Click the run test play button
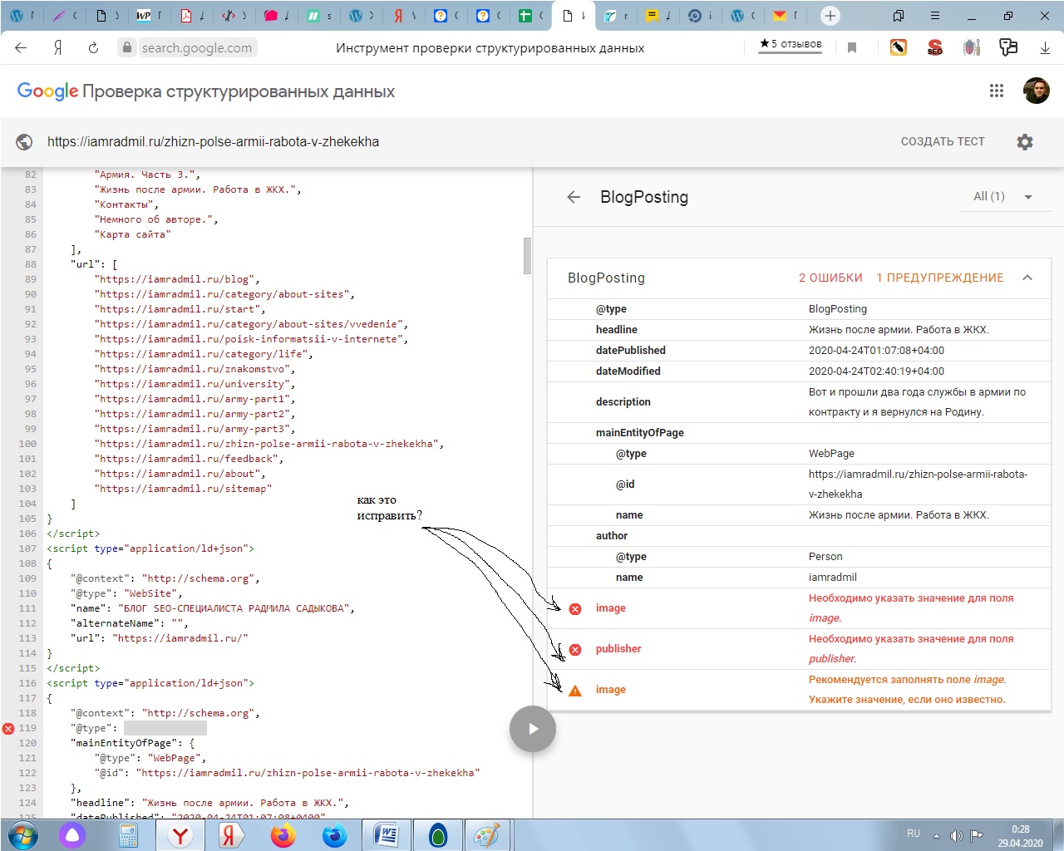This screenshot has width=1064, height=851. tap(533, 729)
